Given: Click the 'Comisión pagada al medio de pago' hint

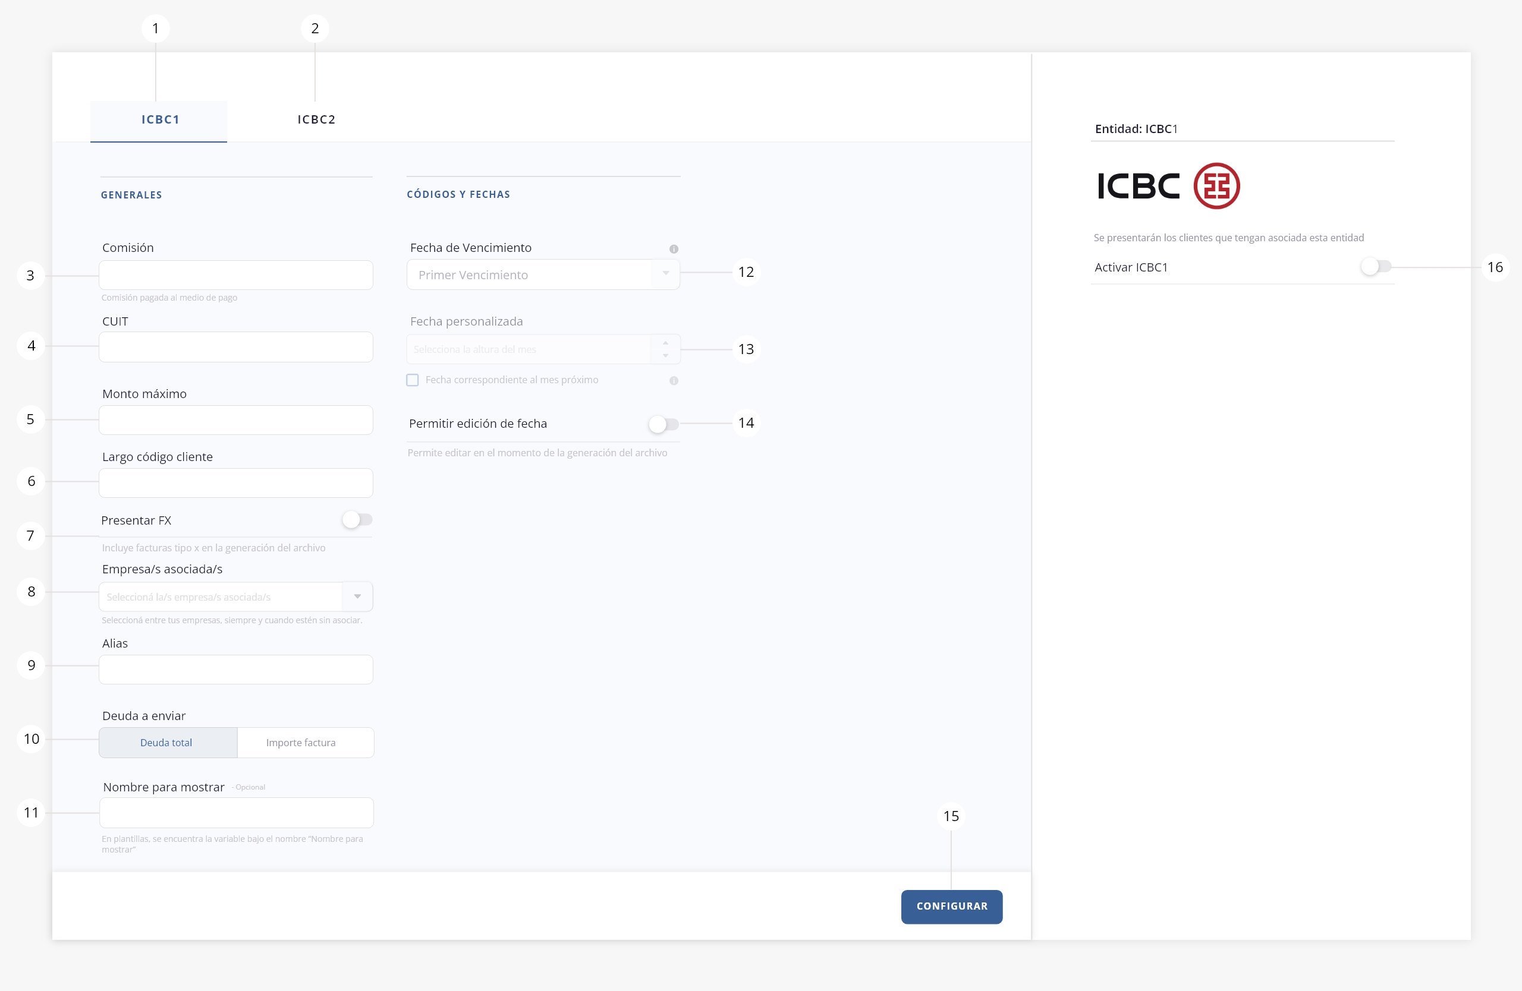Looking at the screenshot, I should 169,298.
